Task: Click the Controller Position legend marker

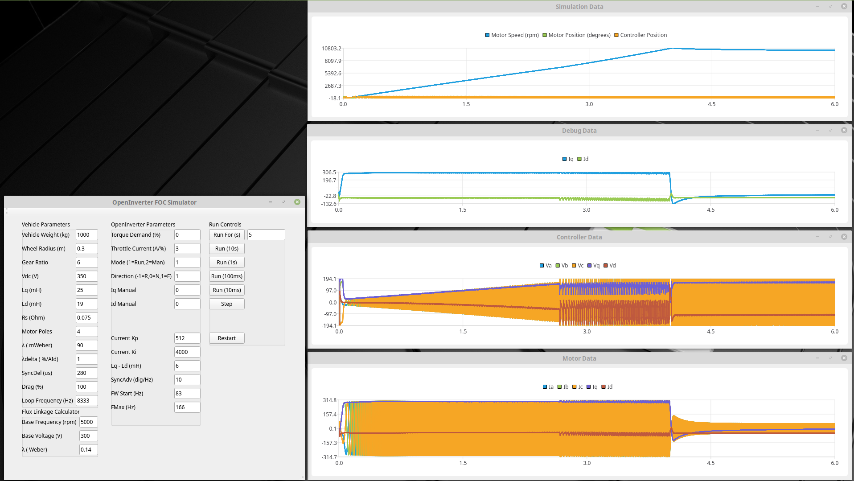Action: coord(616,35)
